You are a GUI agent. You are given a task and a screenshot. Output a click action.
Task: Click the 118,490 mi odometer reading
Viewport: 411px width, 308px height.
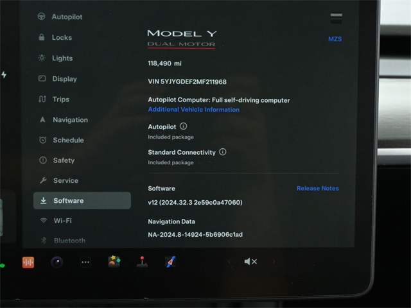click(x=164, y=64)
